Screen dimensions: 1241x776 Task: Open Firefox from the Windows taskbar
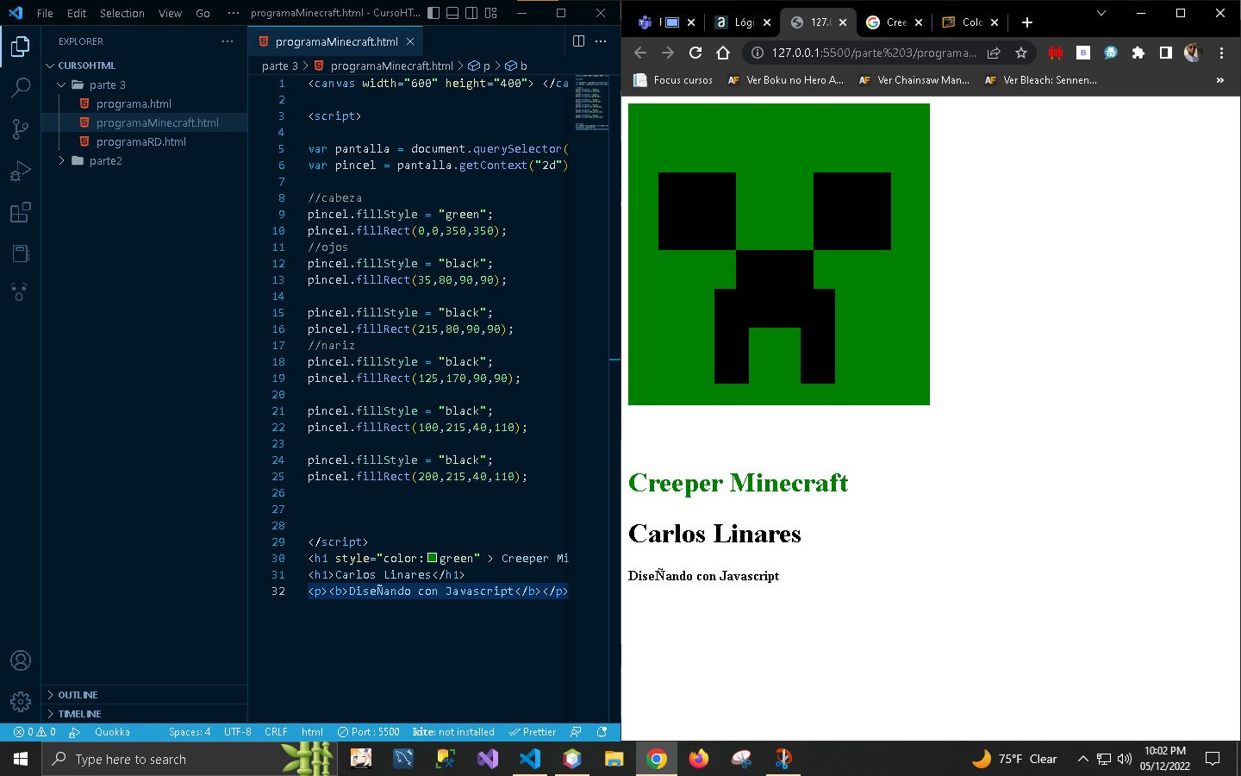click(699, 759)
